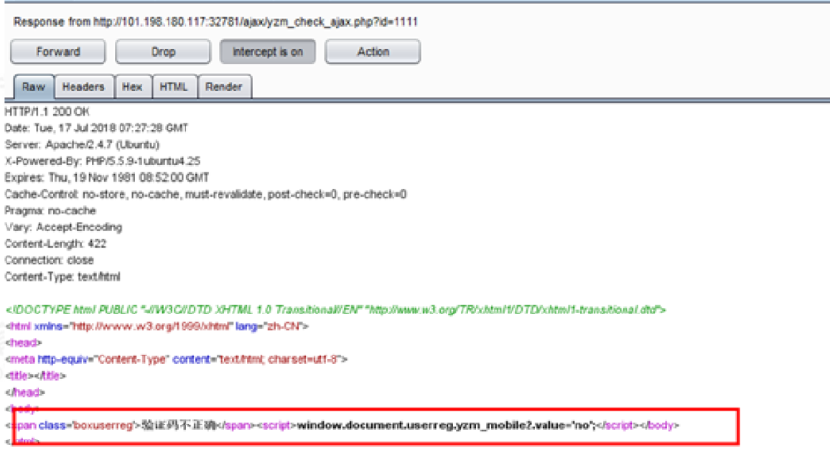Viewport: 830px width, 453px height.
Task: Select the meta http-equiv Content-Type line
Action: point(177,360)
